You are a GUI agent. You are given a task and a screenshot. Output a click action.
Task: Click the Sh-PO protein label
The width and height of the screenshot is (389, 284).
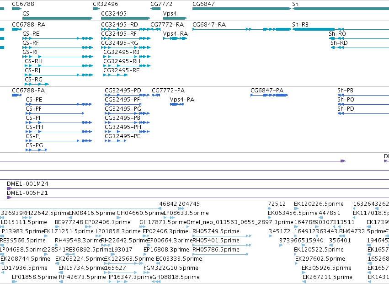346,100
